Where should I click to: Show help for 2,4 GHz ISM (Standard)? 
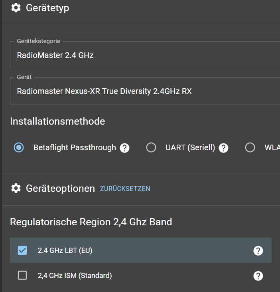[258, 276]
